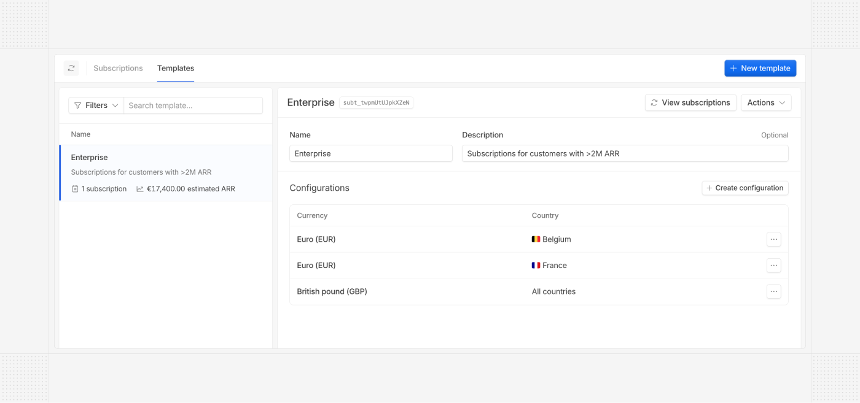Click the funnel filter icon

coord(77,106)
